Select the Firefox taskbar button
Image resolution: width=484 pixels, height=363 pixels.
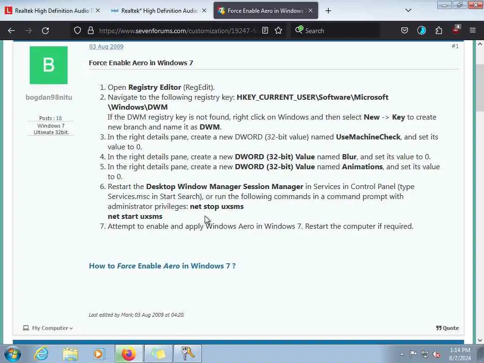coord(129,354)
